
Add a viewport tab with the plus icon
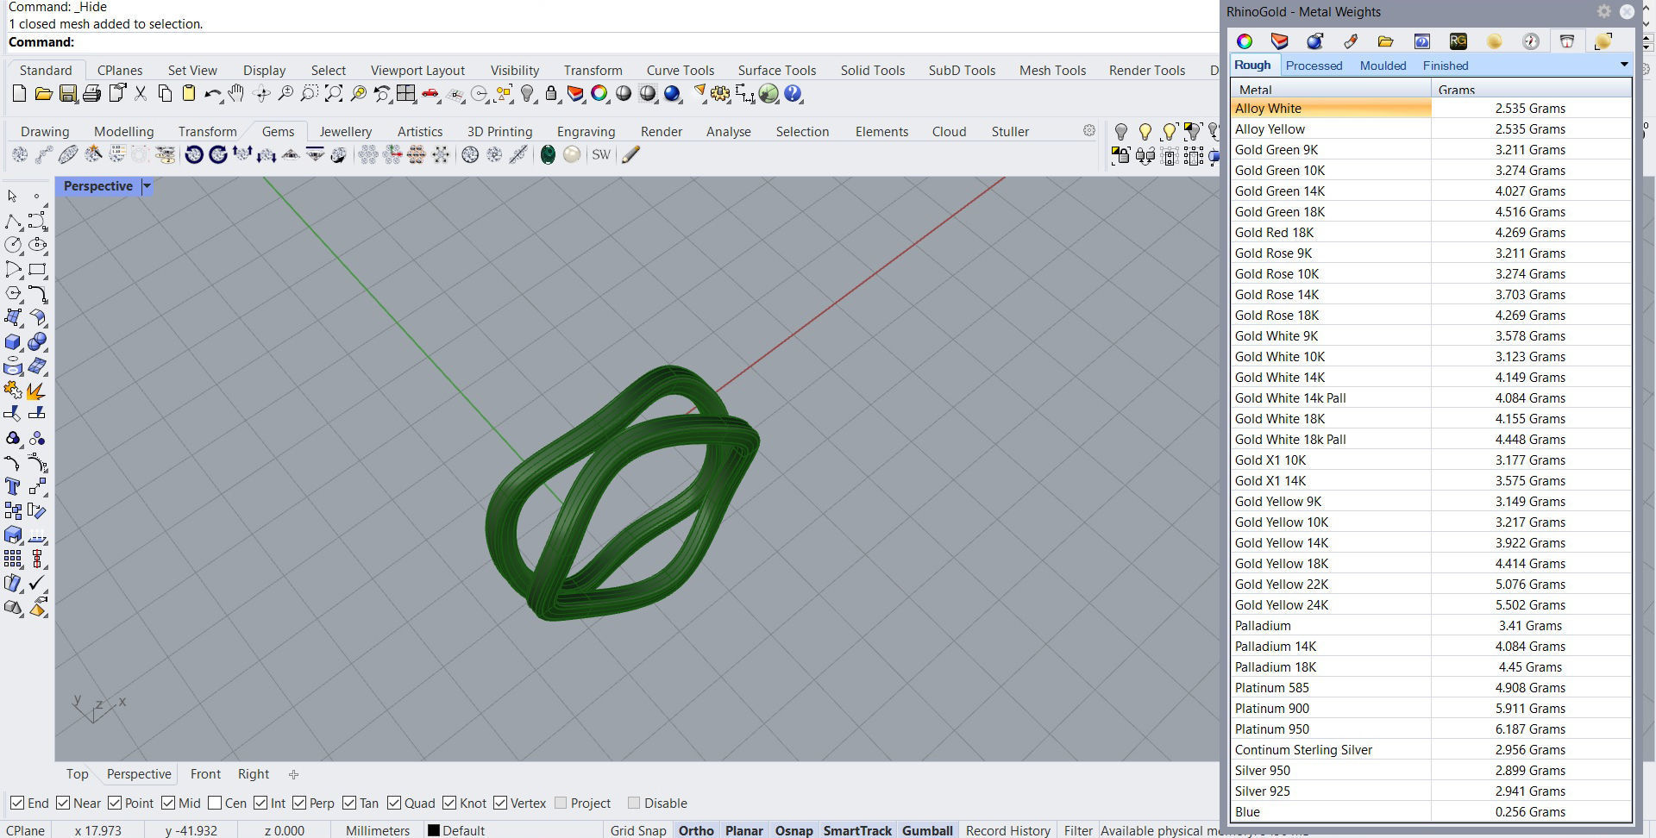pos(293,774)
